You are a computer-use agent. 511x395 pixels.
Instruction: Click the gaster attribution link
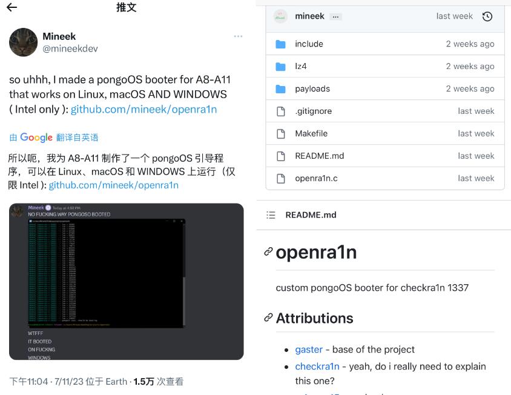309,350
